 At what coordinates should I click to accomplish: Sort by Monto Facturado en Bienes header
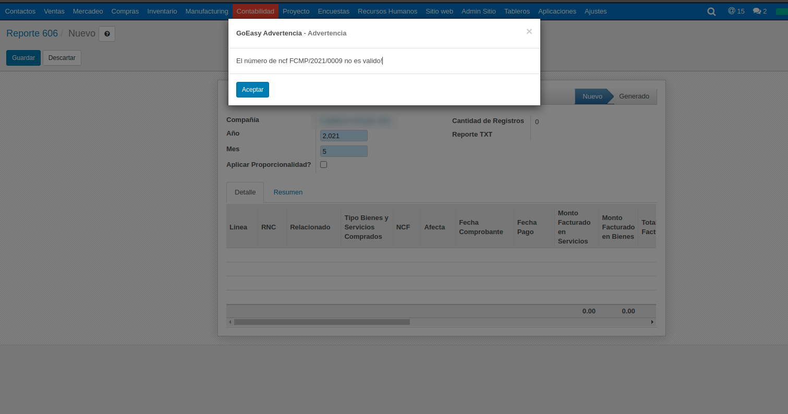point(618,227)
